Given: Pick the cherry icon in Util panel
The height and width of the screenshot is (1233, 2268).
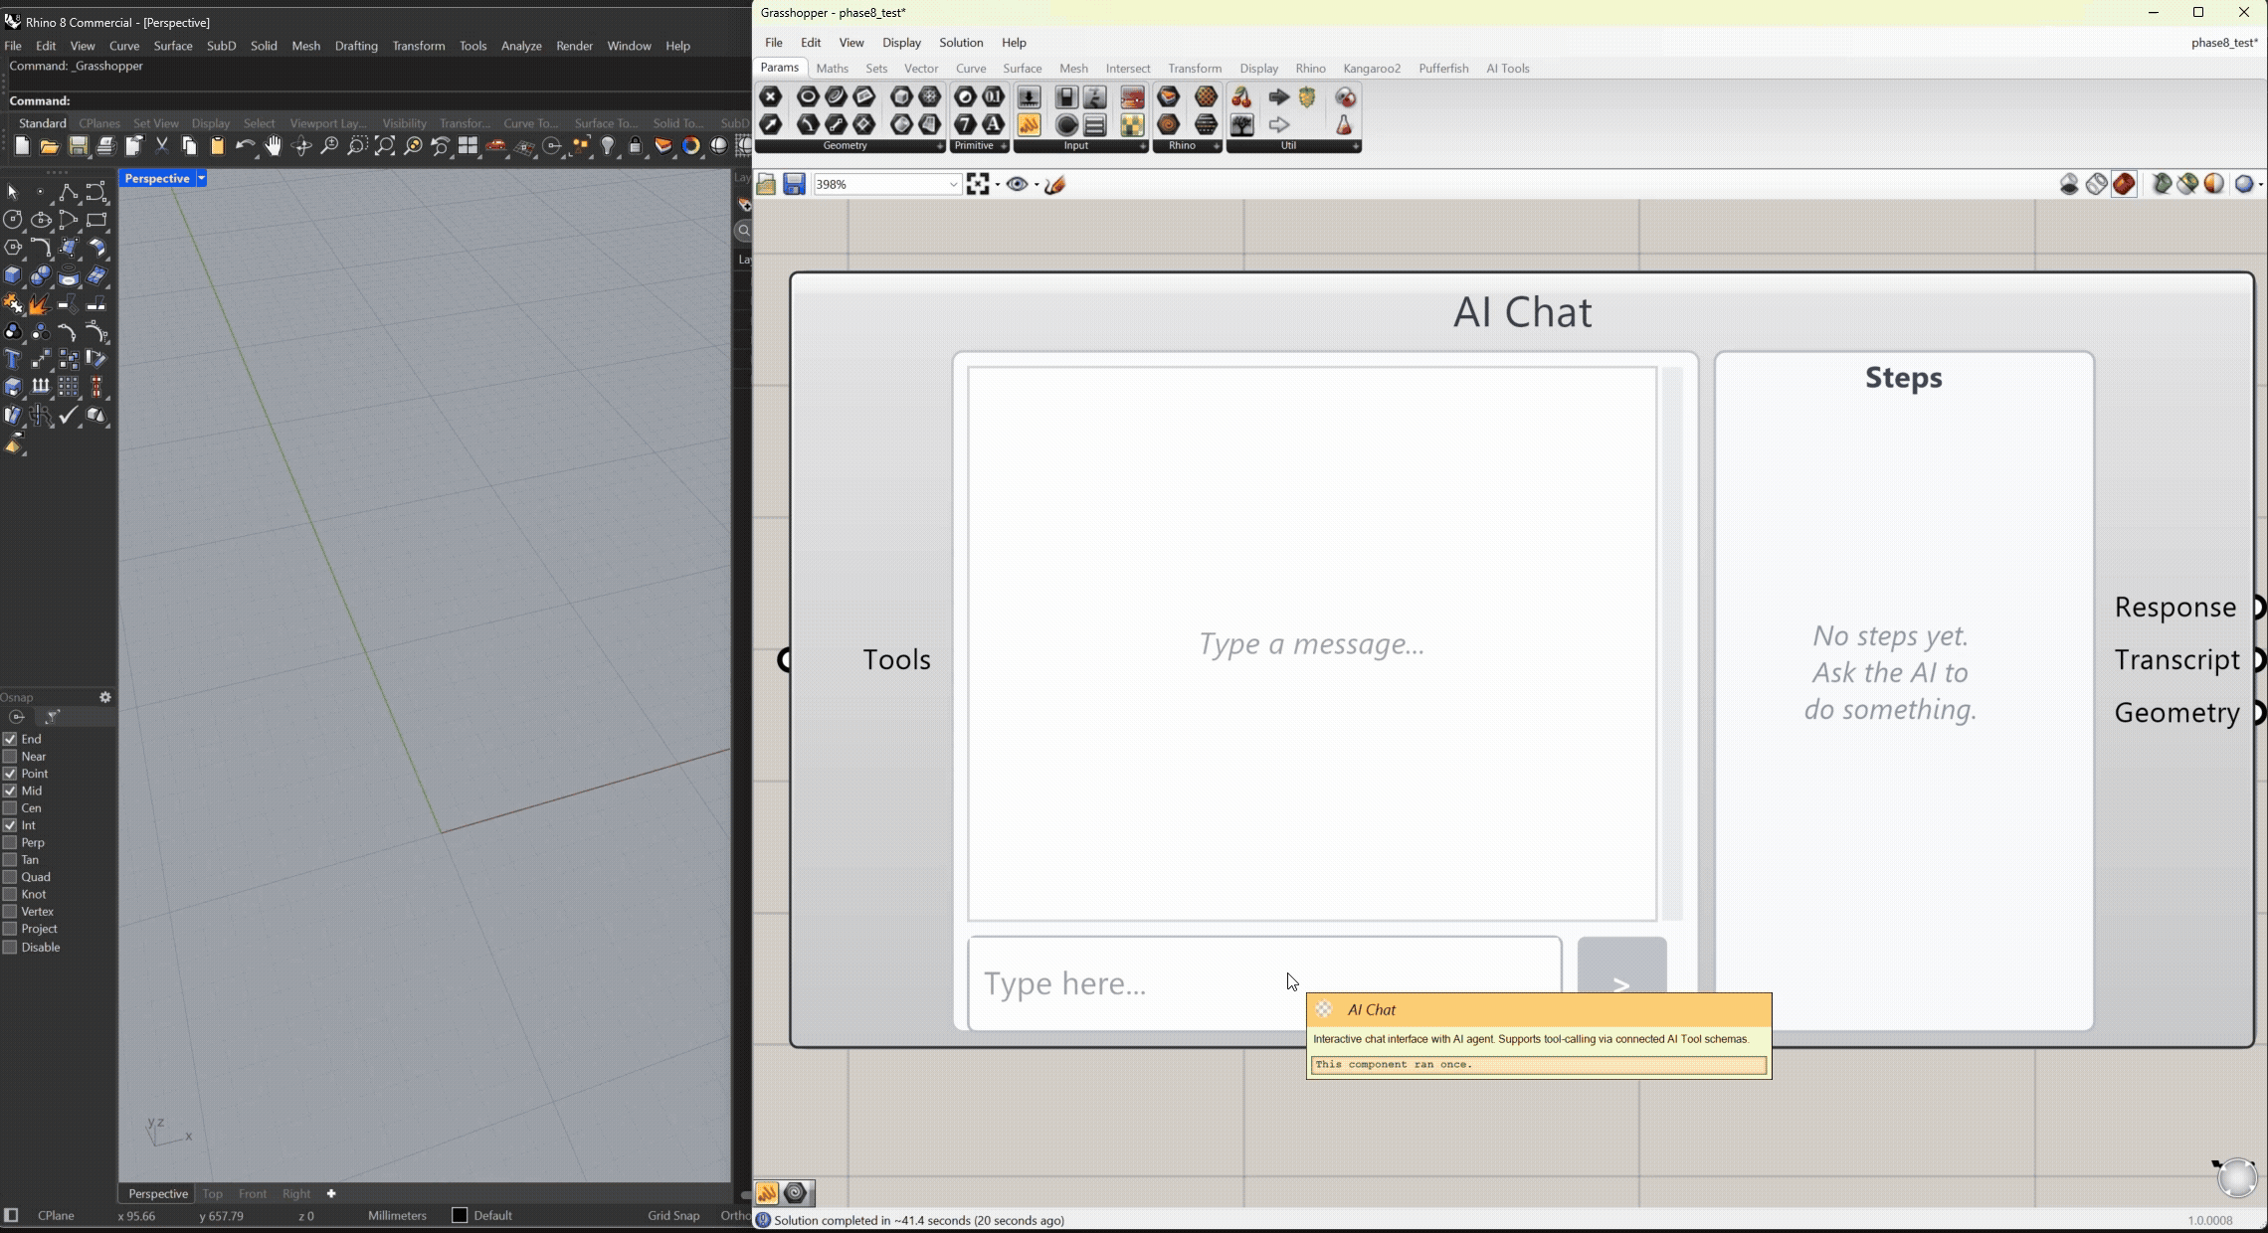Looking at the screenshot, I should [x=1241, y=96].
